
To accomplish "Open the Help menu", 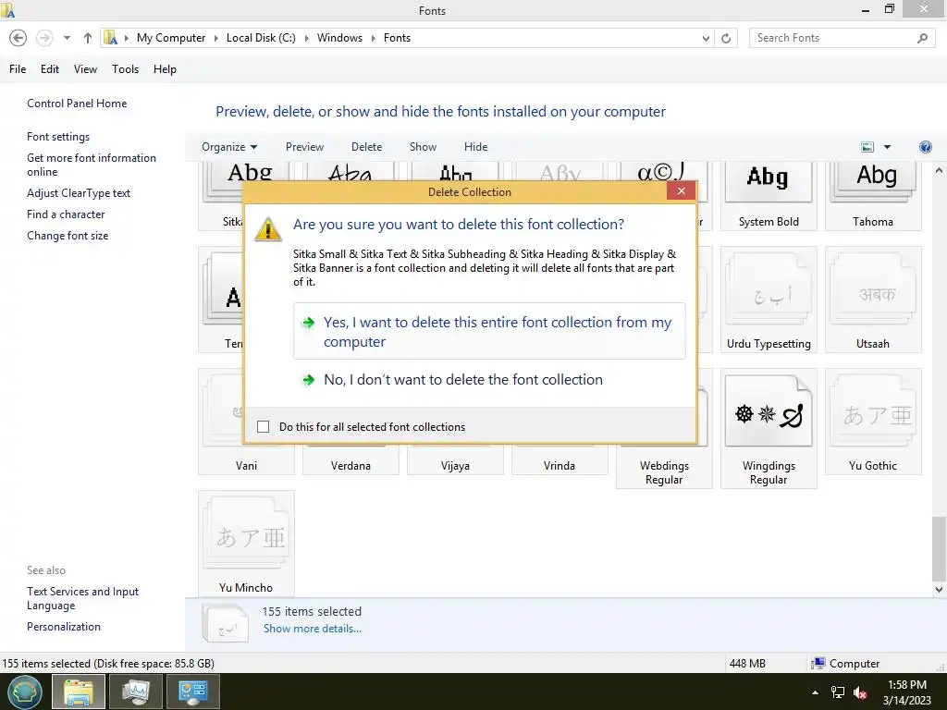I will tap(165, 69).
